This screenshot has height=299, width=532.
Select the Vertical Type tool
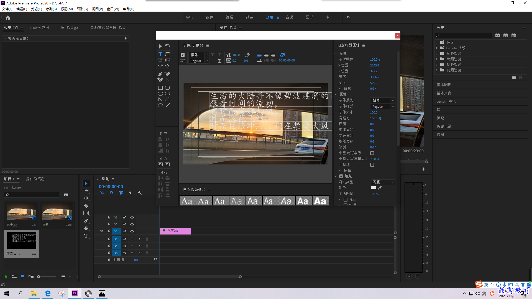167,54
